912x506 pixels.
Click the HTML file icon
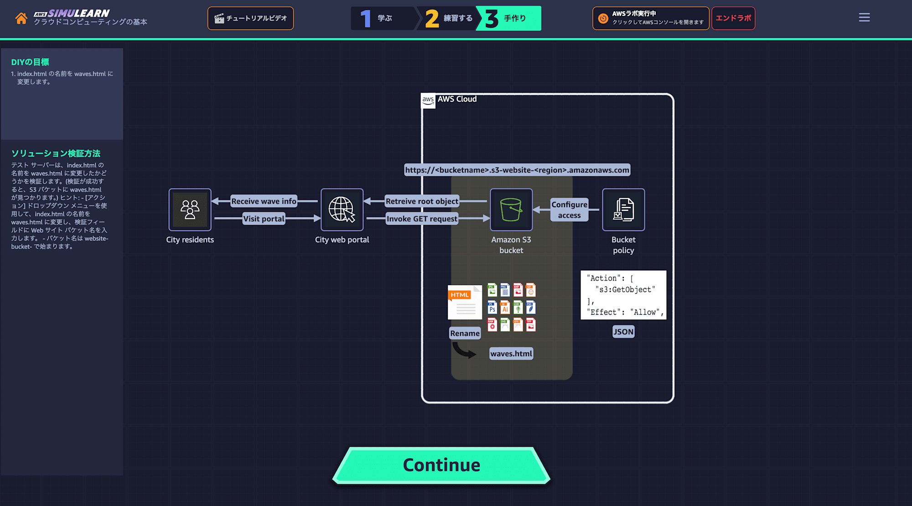tap(465, 302)
